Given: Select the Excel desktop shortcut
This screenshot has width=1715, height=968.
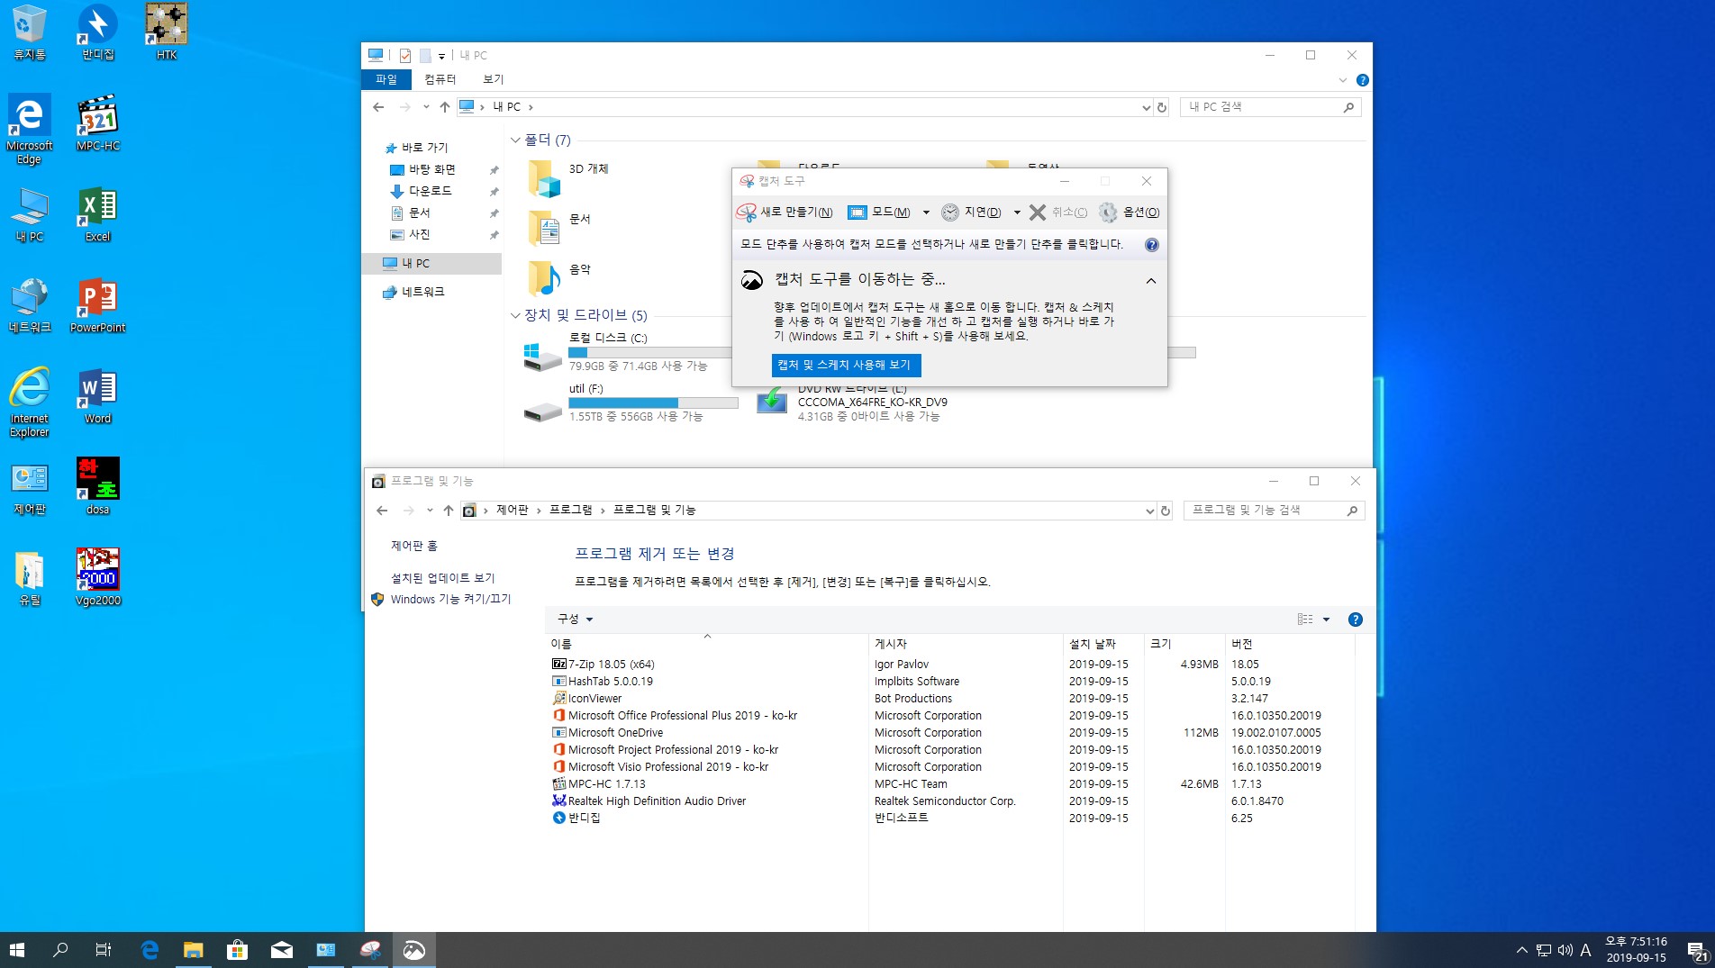Looking at the screenshot, I should pos(97,214).
